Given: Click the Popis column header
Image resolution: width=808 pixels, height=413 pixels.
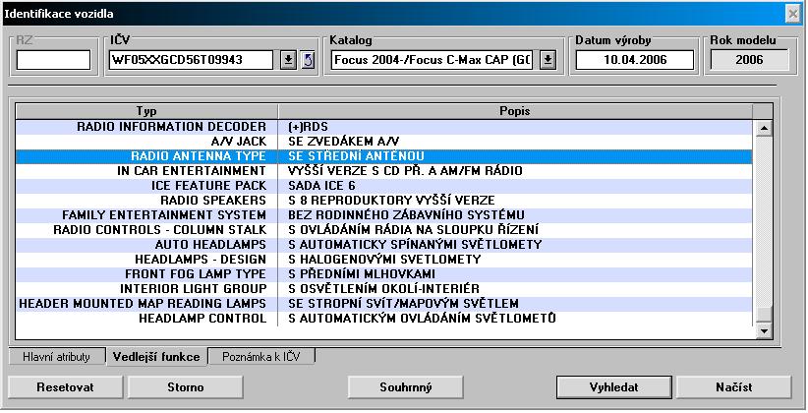Looking at the screenshot, I should [514, 110].
